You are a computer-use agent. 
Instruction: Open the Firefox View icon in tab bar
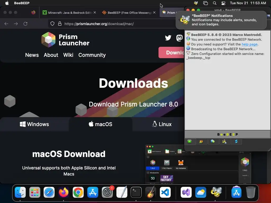tap(33, 12)
